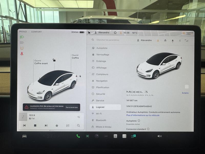Tap the car lock icon above the vehicle

(x=54, y=60)
